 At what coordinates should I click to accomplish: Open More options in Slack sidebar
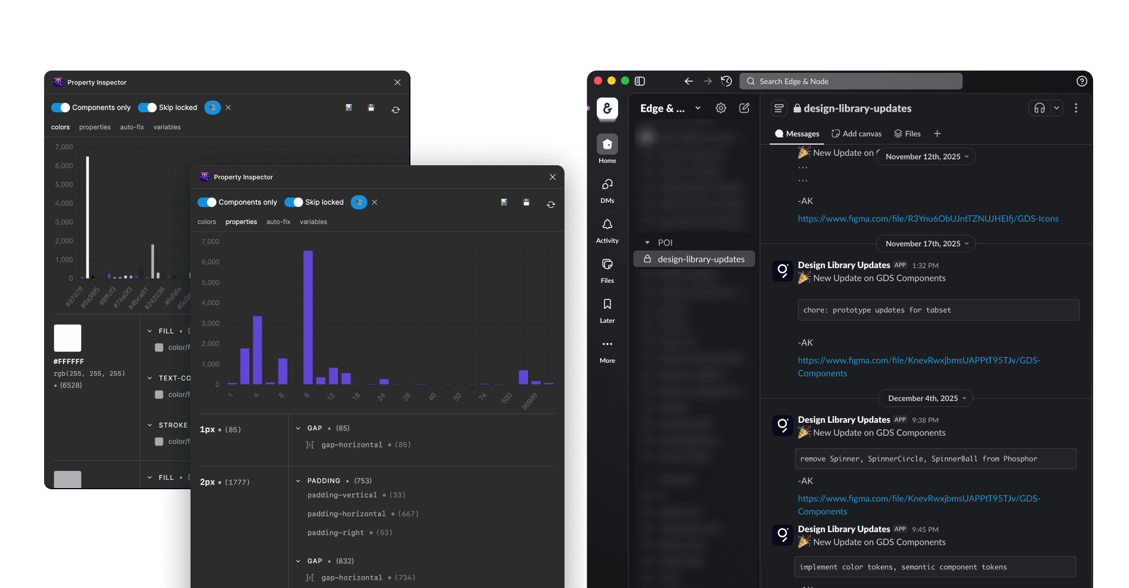click(x=607, y=350)
